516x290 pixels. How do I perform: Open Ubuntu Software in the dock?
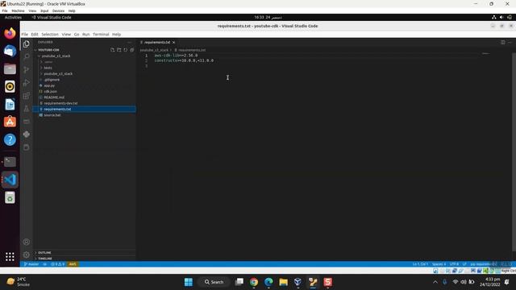10,122
